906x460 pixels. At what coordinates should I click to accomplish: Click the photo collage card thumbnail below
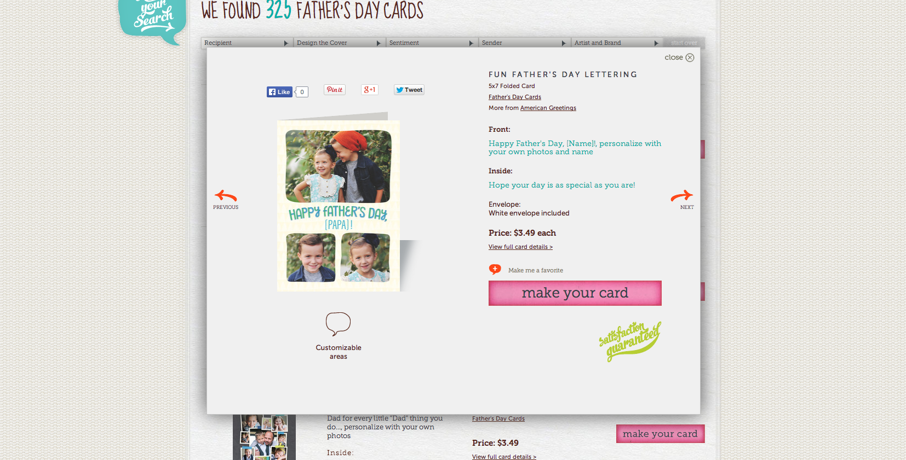[x=264, y=437]
